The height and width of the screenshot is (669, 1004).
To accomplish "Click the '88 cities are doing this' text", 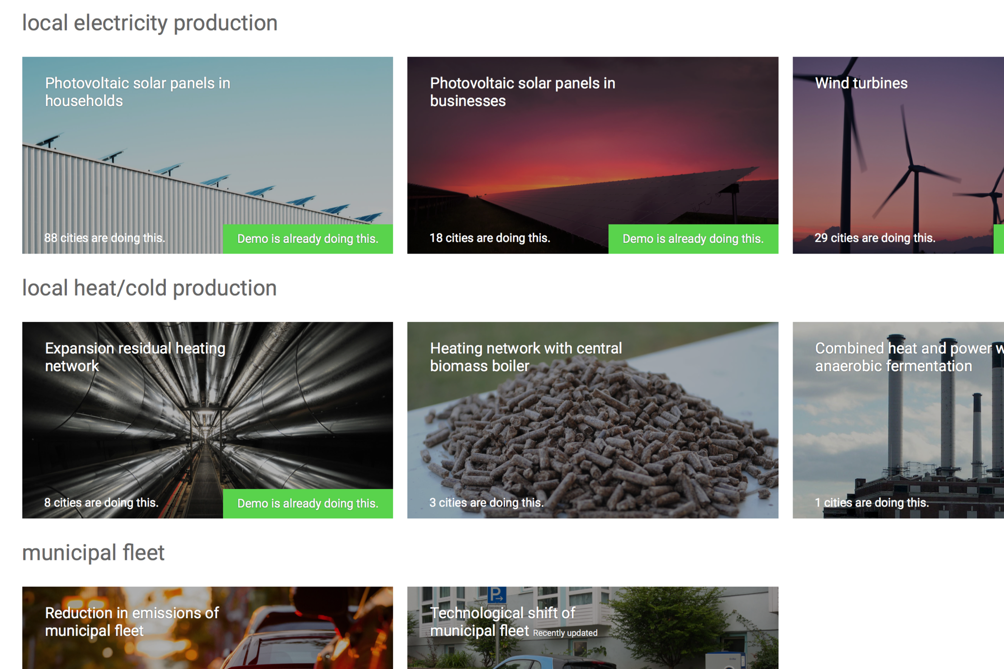I will (x=105, y=238).
